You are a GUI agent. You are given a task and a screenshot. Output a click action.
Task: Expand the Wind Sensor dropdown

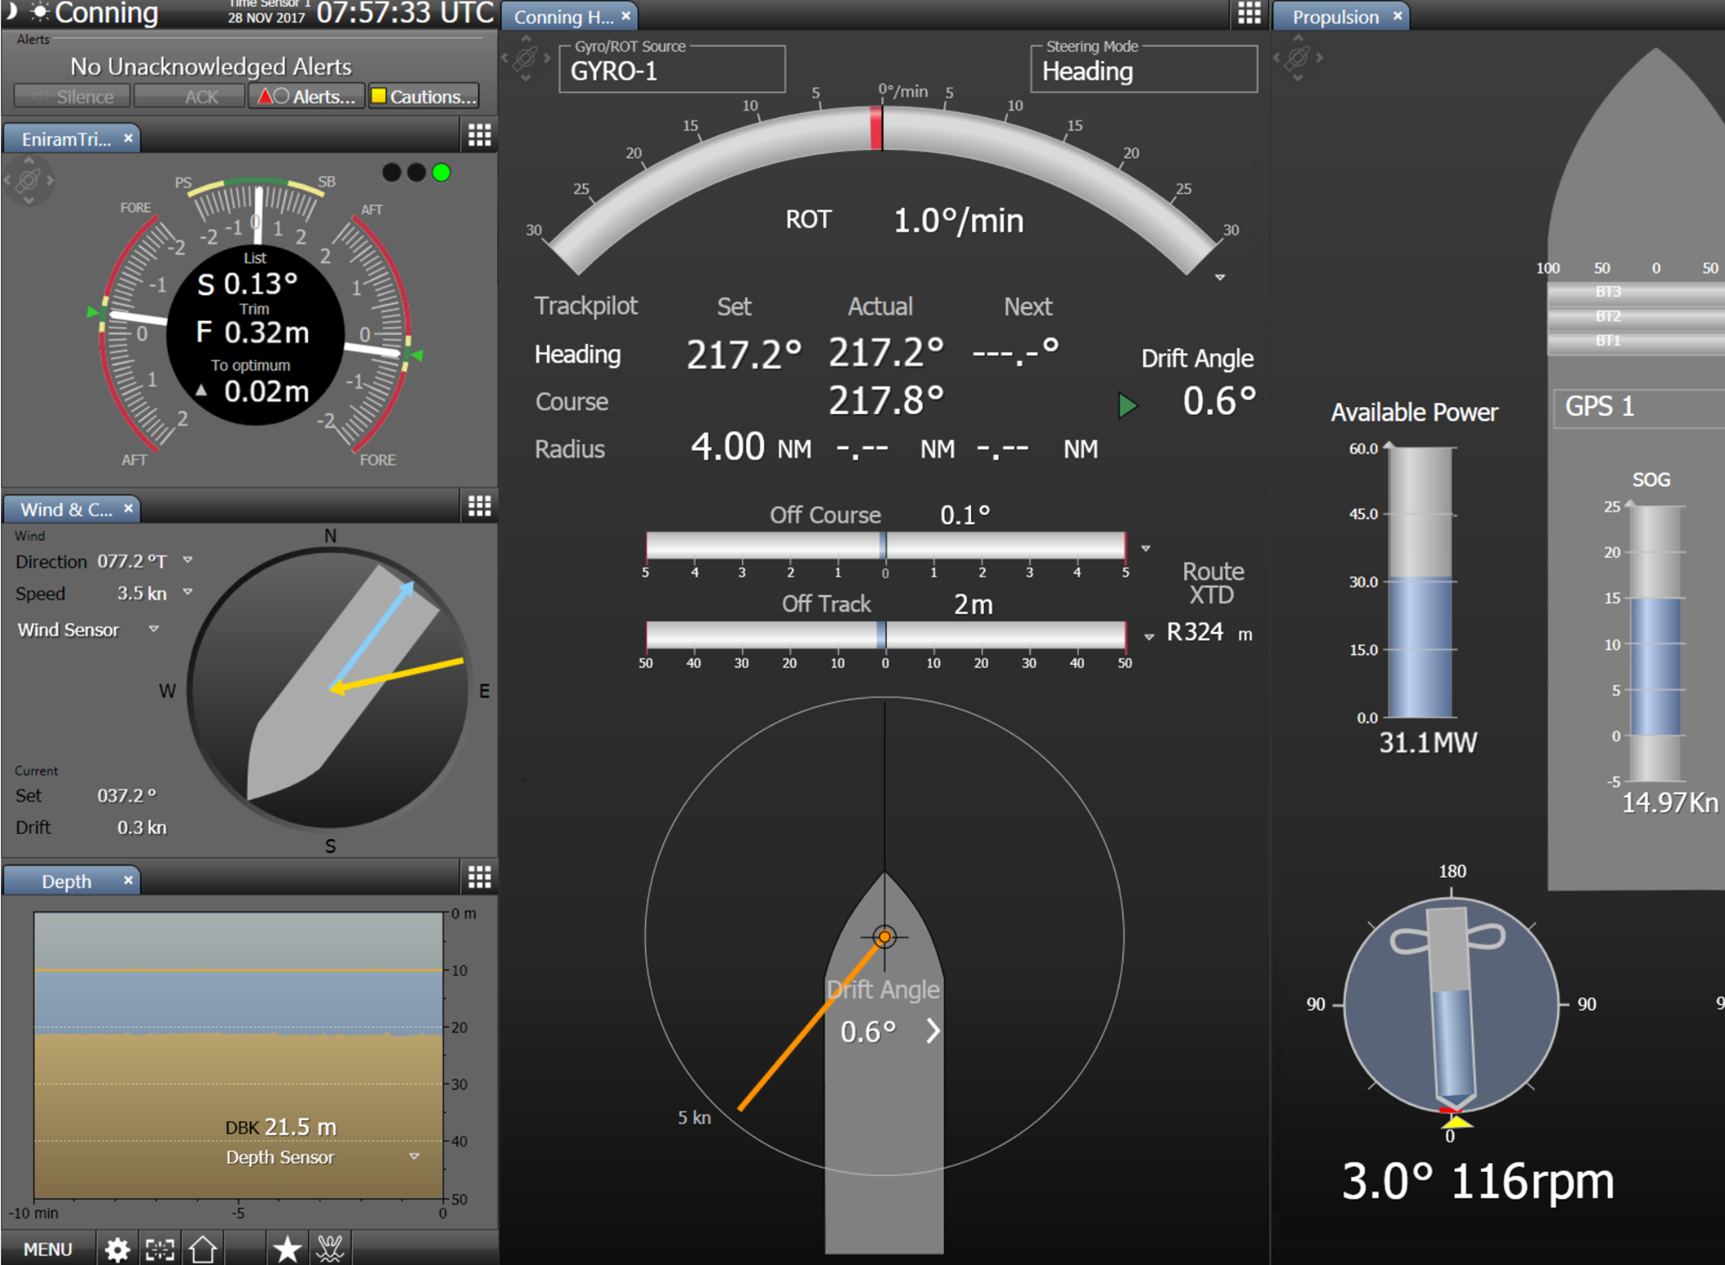tap(154, 629)
